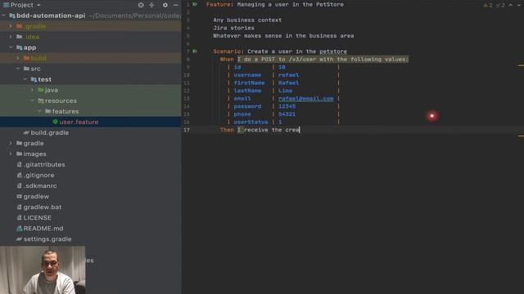Expand the .idea folder
This screenshot has width=524, height=294.
pyautogui.click(x=11, y=37)
